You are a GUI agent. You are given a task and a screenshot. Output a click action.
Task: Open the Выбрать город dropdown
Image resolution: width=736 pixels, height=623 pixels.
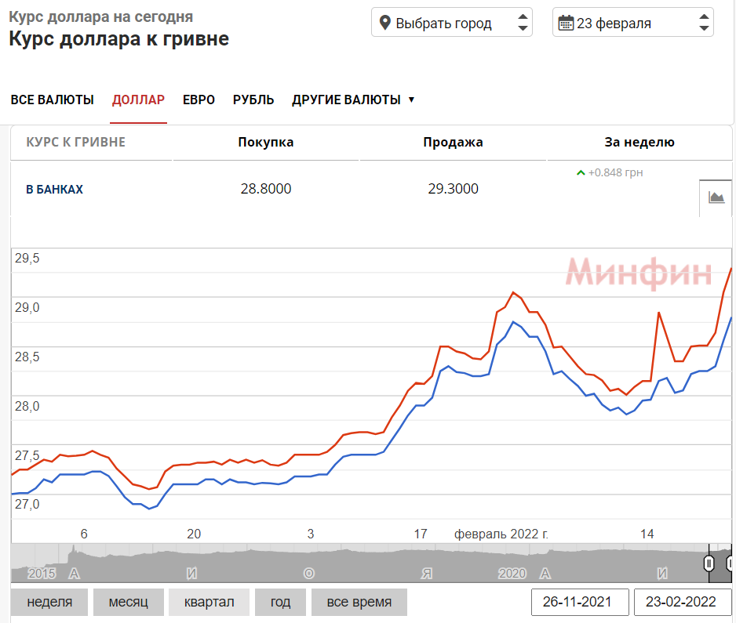coord(444,22)
